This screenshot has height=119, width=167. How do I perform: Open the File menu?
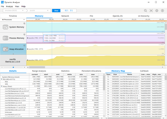coord(2,6)
